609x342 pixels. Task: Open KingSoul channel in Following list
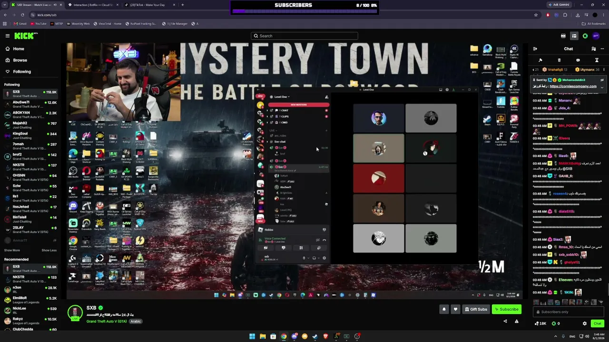30,136
